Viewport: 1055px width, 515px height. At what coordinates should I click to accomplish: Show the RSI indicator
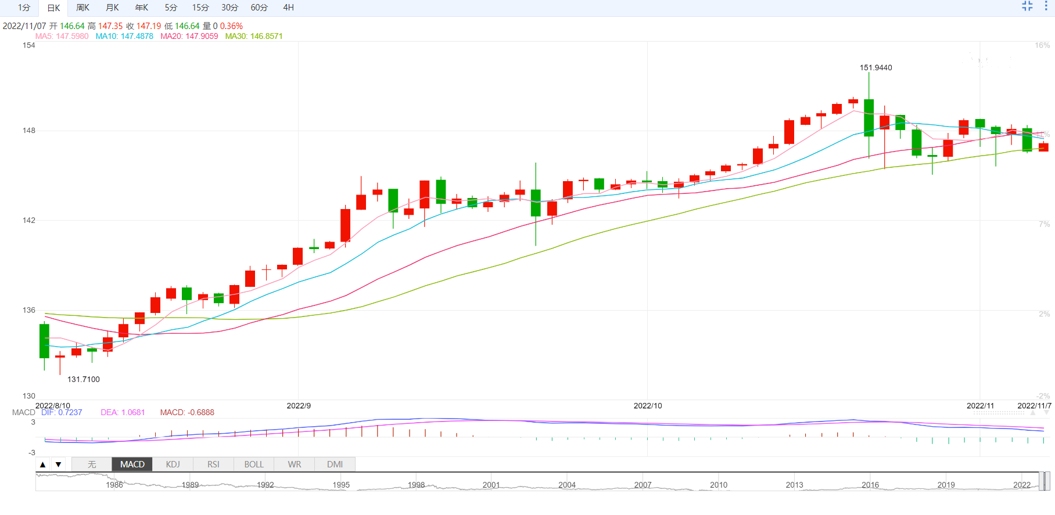click(213, 464)
